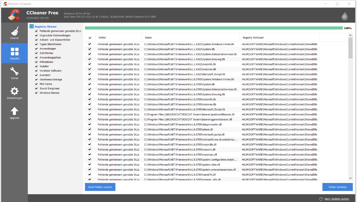Click the Nach Fehlern suchen button
Screen dimensions: 357x202
point(100,187)
